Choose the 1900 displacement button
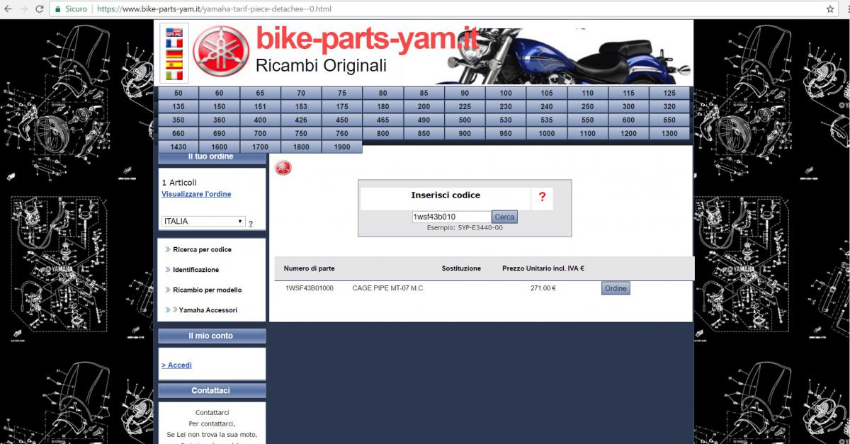 pos(342,147)
